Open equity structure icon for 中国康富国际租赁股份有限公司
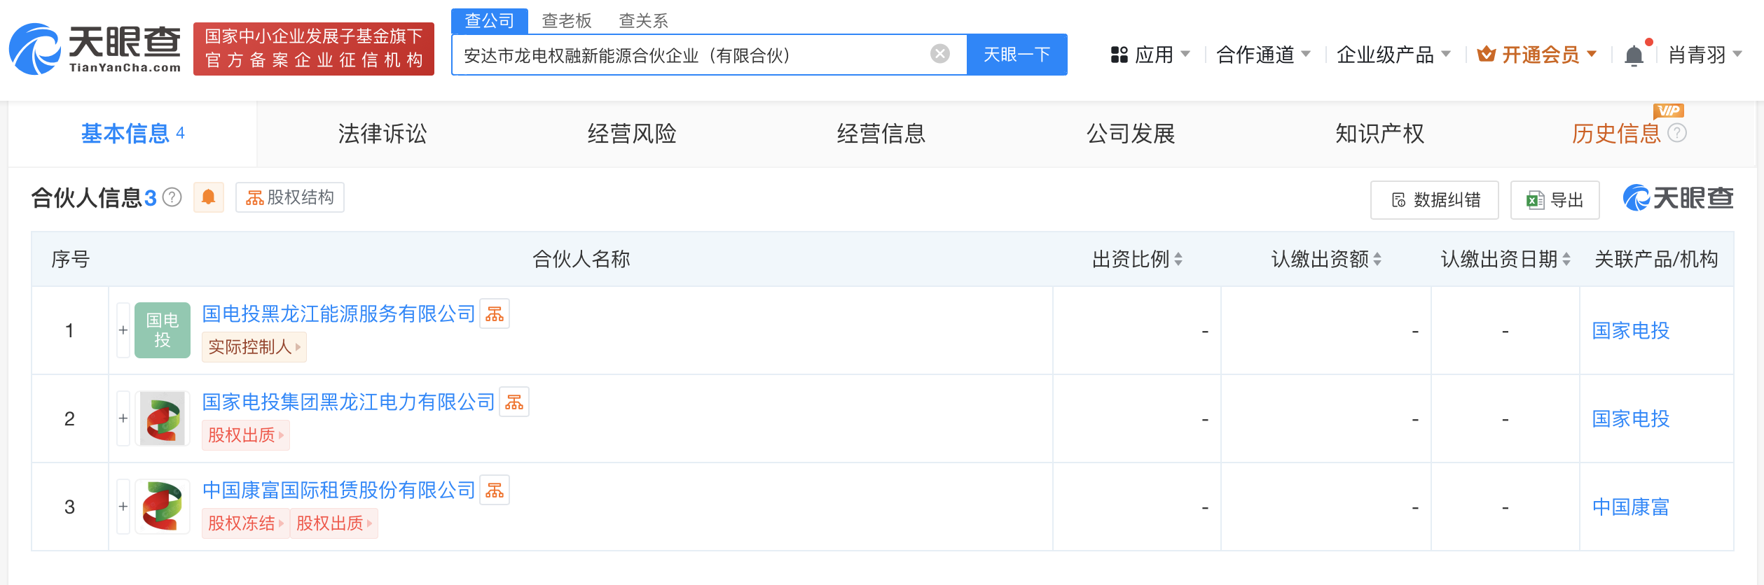The height and width of the screenshot is (585, 1764). [495, 490]
